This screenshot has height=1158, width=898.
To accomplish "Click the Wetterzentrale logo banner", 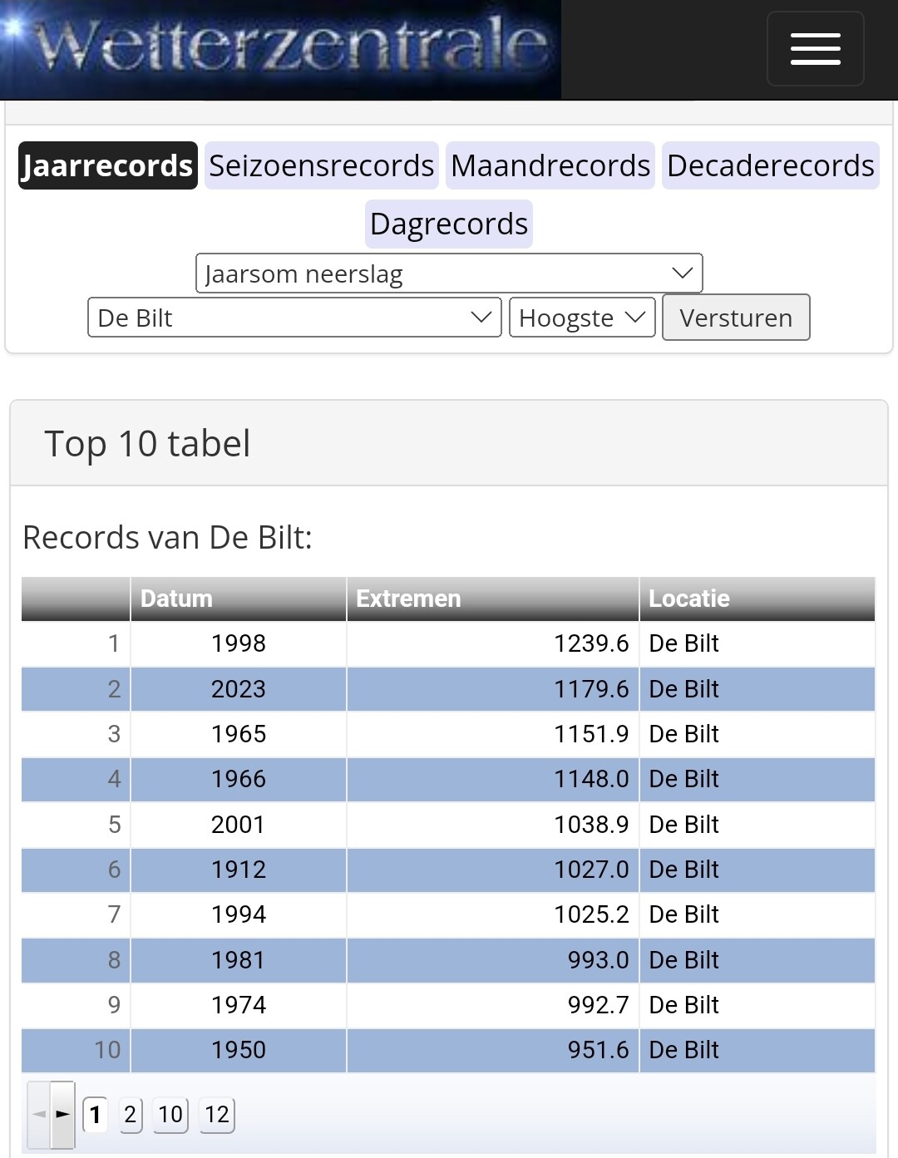I will pos(281,50).
